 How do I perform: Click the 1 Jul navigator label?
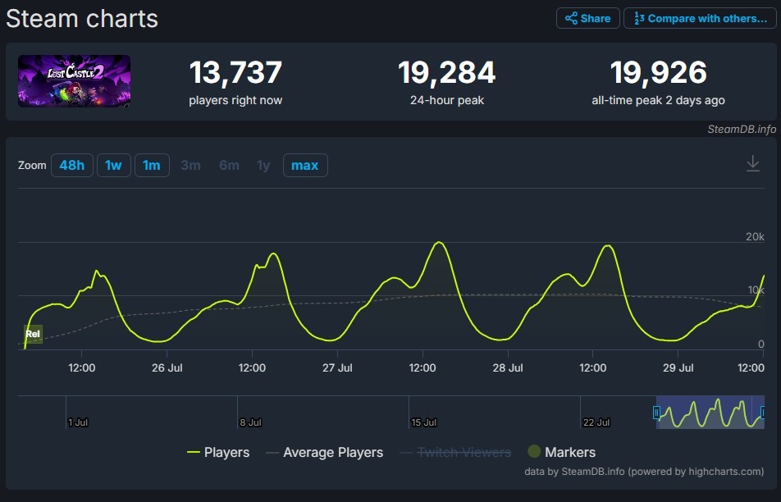tap(78, 422)
